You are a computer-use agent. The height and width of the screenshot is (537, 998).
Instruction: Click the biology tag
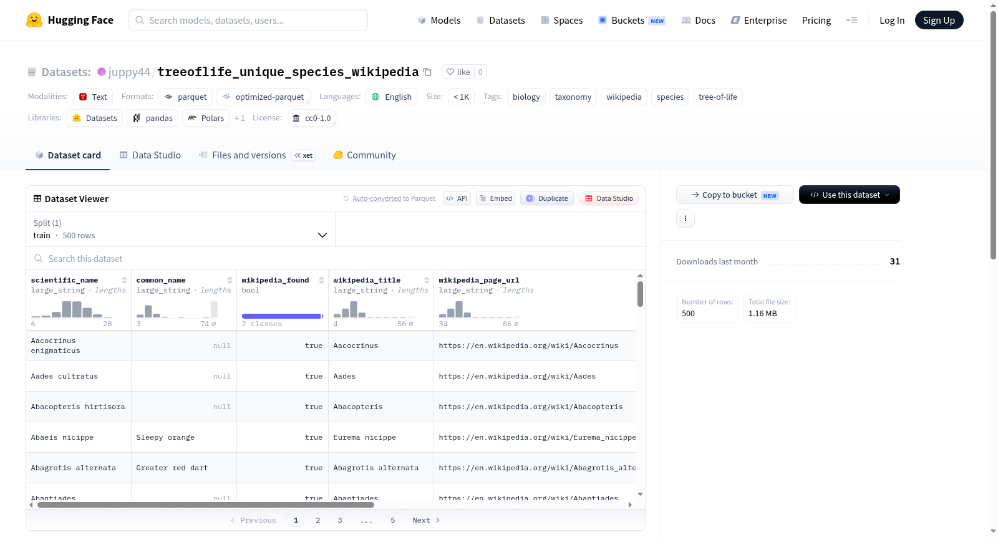[526, 97]
